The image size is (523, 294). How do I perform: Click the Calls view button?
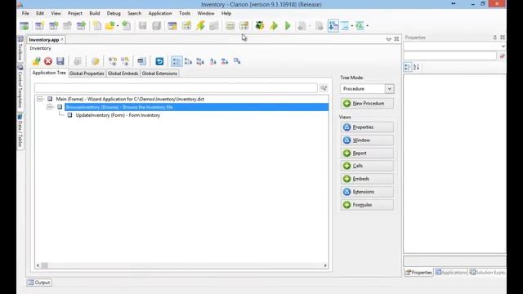367,166
